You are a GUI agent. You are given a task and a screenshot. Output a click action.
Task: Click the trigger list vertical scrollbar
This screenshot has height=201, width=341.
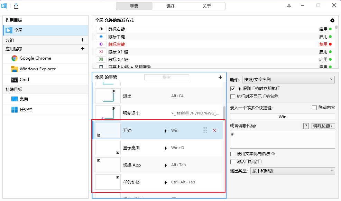tap(337, 27)
